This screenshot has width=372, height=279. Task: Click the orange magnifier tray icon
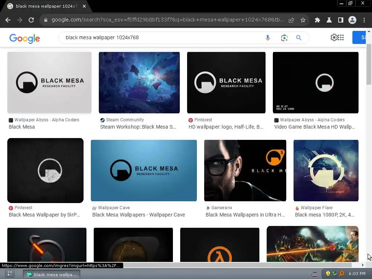pos(341,274)
